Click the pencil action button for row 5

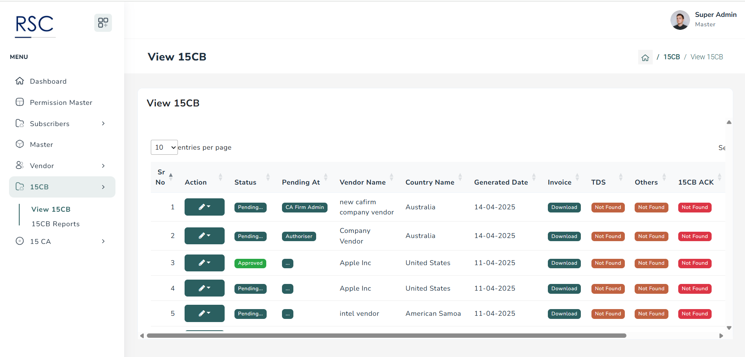click(x=204, y=313)
